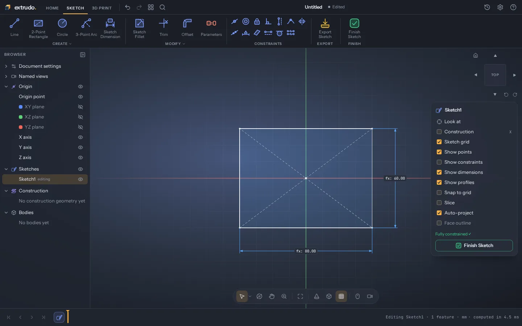522x326 pixels.
Task: Fit view to screen icon
Action: [301, 296]
